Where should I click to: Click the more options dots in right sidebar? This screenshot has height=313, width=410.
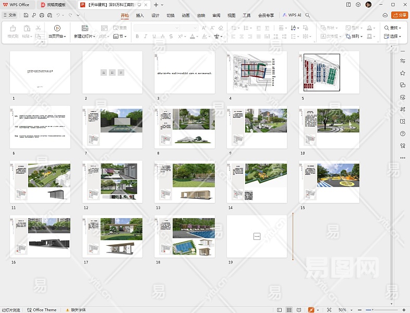(402, 158)
